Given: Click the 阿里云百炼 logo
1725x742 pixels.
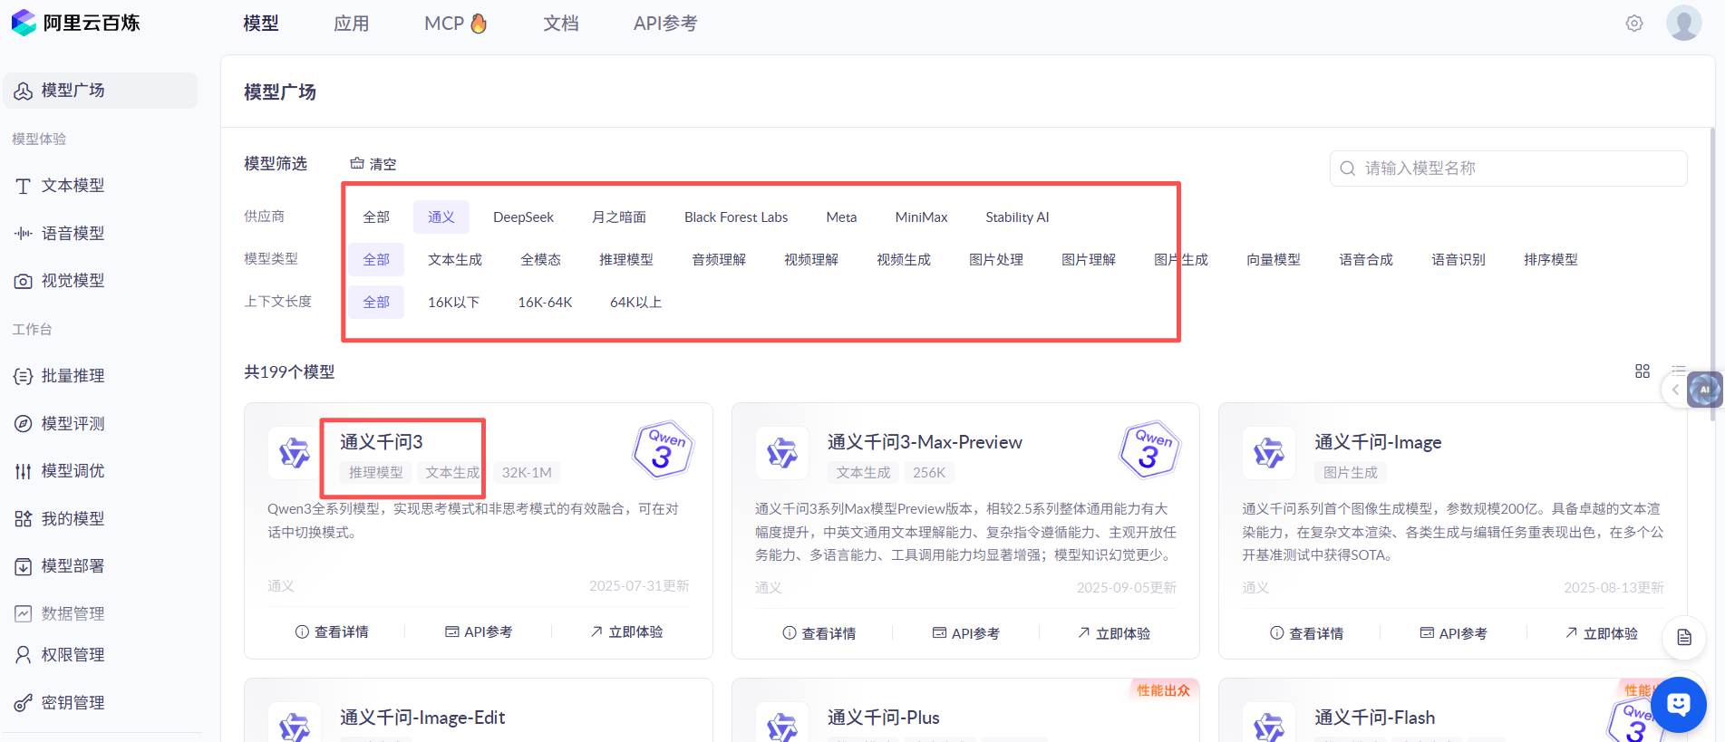Looking at the screenshot, I should pyautogui.click(x=75, y=23).
